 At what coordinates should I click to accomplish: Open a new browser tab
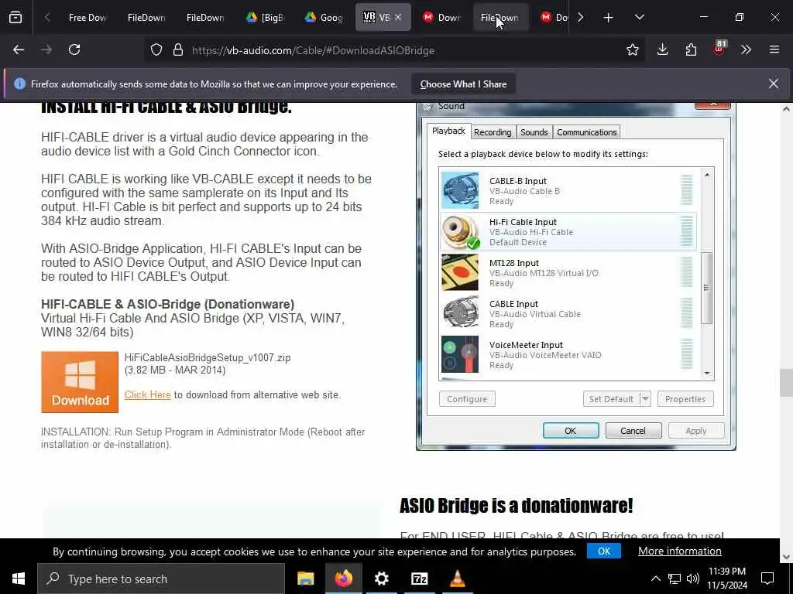pyautogui.click(x=609, y=18)
